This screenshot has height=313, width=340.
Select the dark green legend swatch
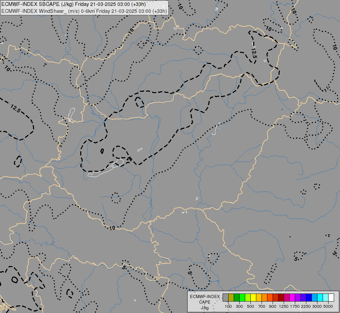tap(237, 297)
